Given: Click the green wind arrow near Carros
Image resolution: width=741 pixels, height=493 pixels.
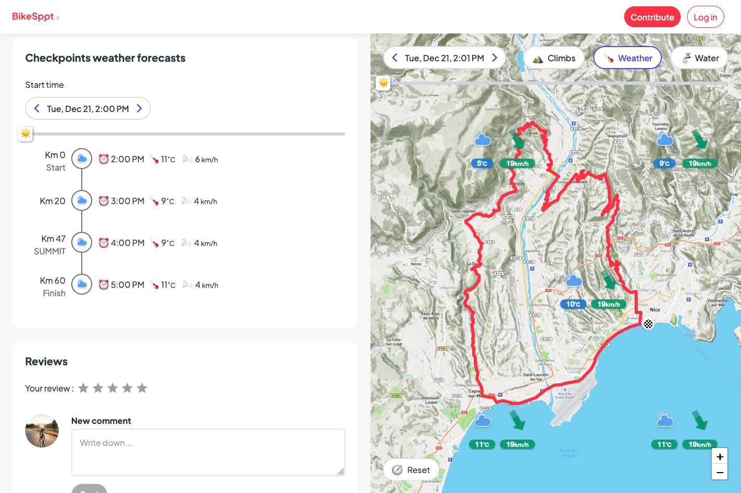Looking at the screenshot, I should pyautogui.click(x=518, y=139).
